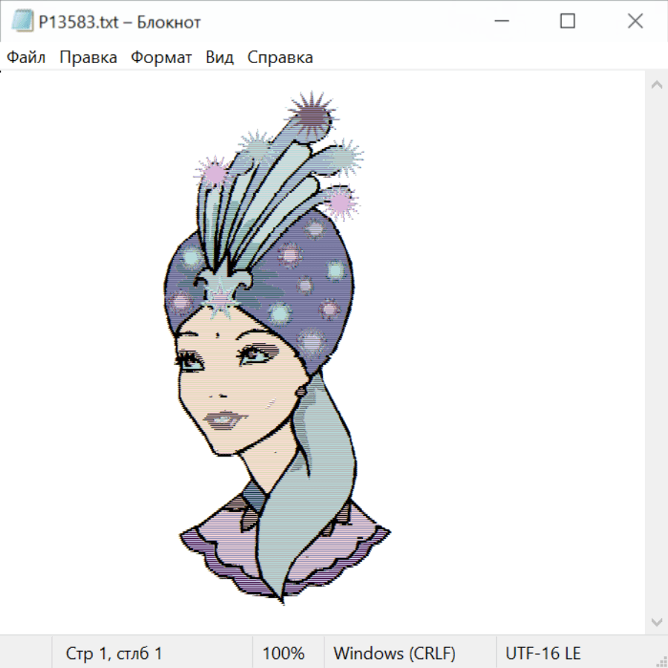The width and height of the screenshot is (668, 668).
Task: Open the Формат menu
Action: pos(161,58)
